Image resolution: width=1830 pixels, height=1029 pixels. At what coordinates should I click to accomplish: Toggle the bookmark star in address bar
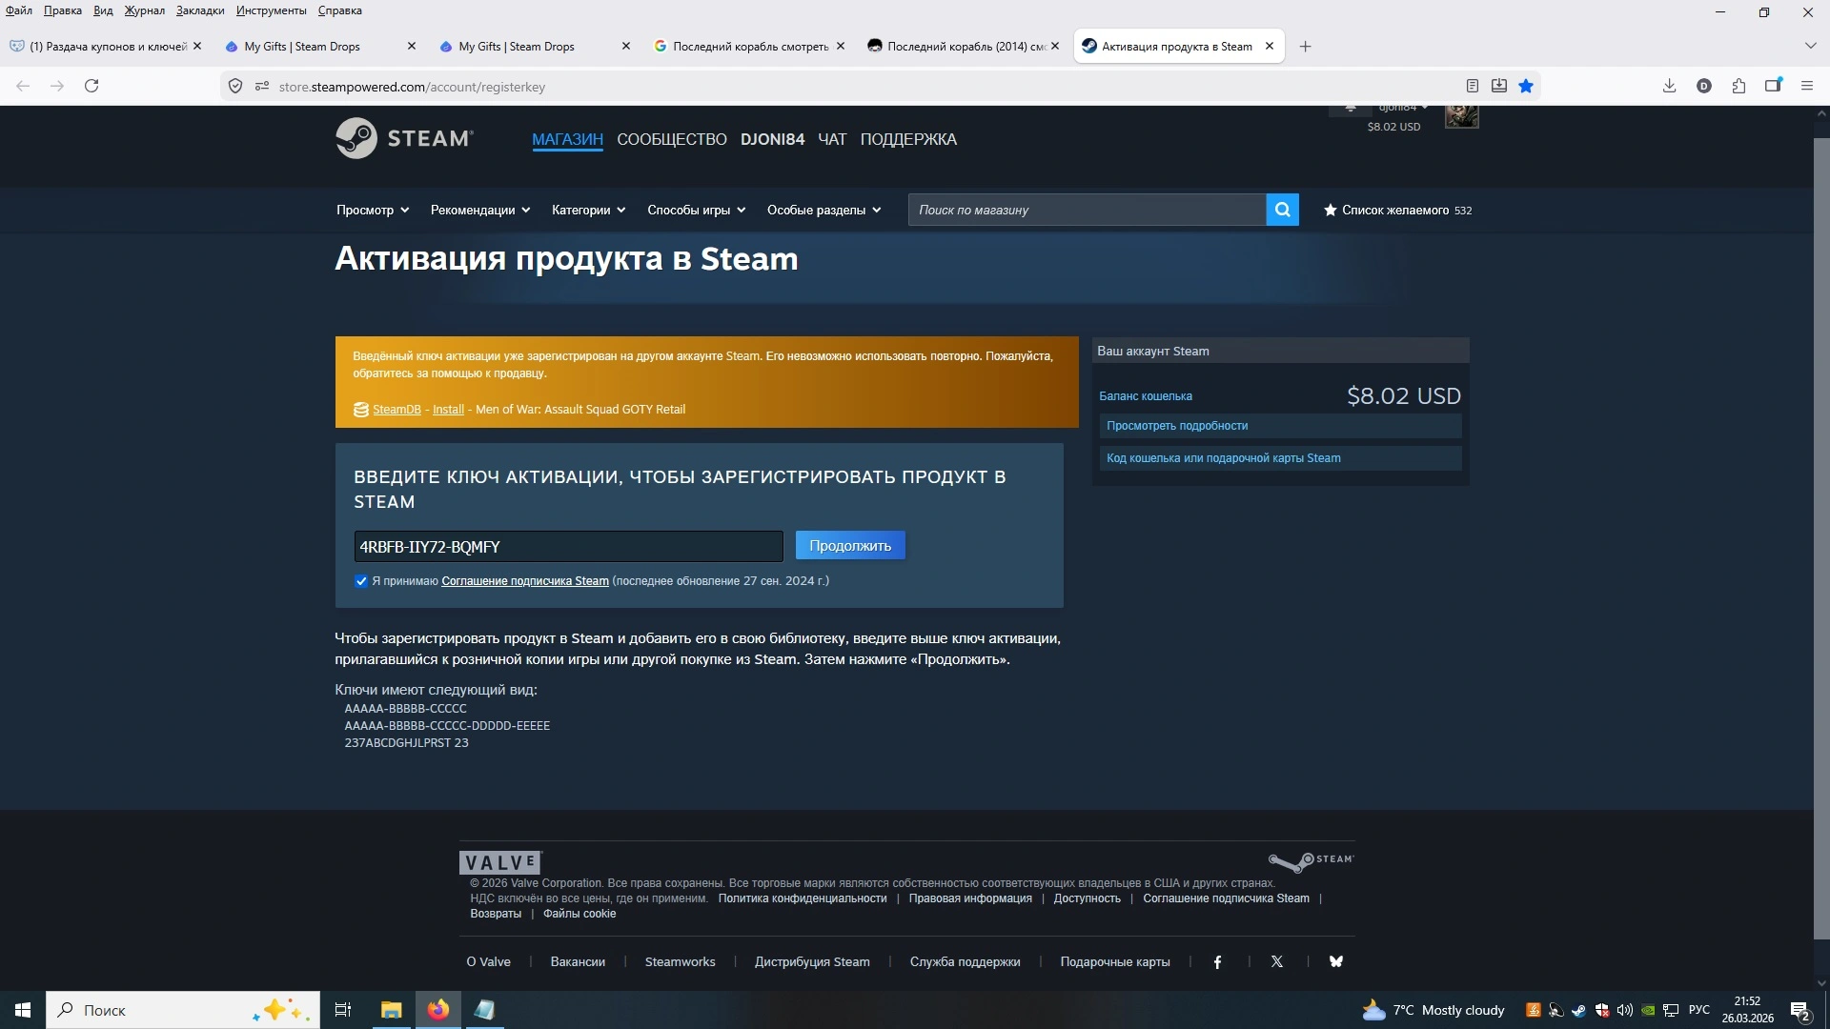[1526, 86]
